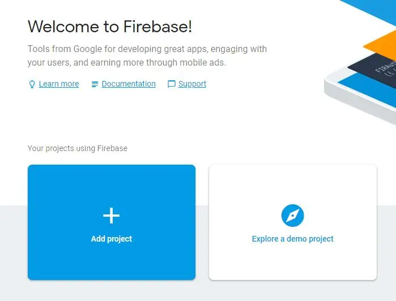Click blank lower area of demo project card
Screen dimensions: 396x301
pos(293,263)
